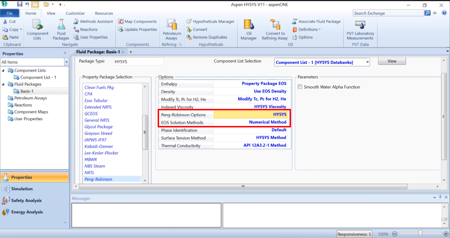450x238 pixels.
Task: Zoom out with the minus icon
Action: pyautogui.click(x=395, y=234)
